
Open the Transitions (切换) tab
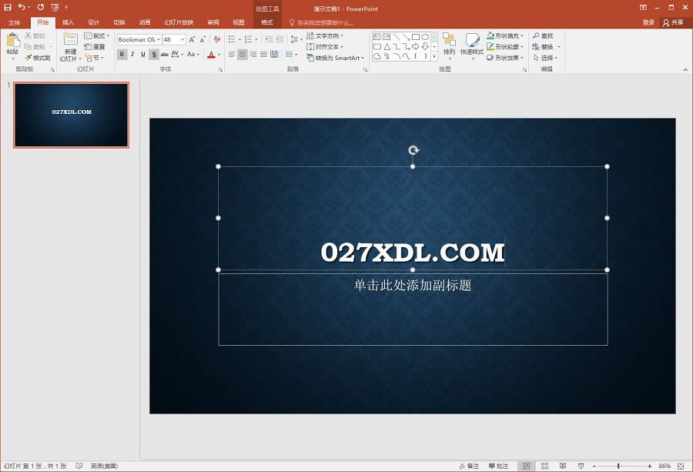click(x=119, y=22)
